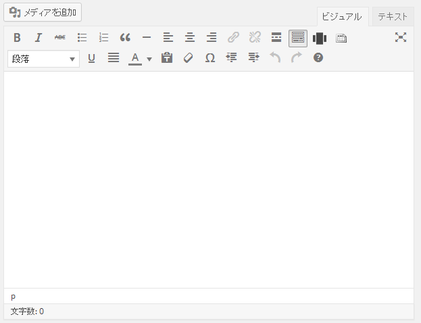Switch to the ビジュアル tab
Screen dimensions: 421x323
[x=343, y=17]
